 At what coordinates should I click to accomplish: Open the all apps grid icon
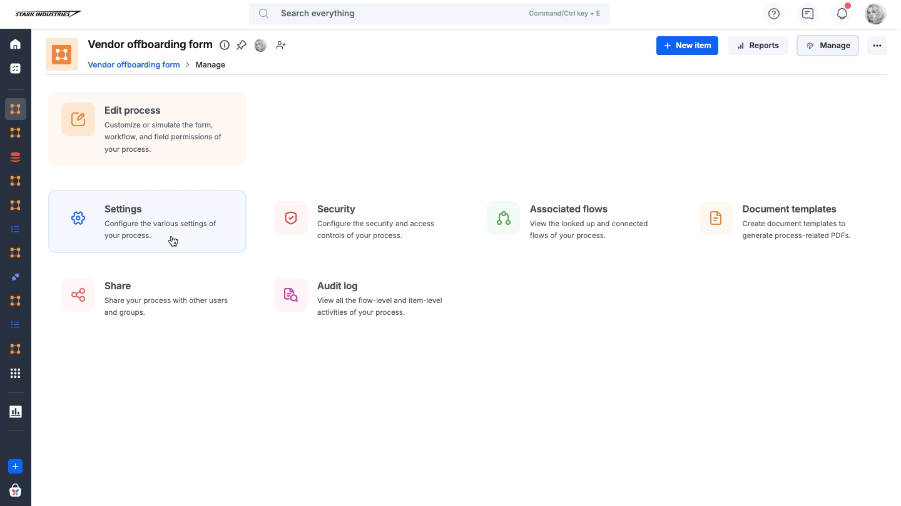click(x=15, y=373)
